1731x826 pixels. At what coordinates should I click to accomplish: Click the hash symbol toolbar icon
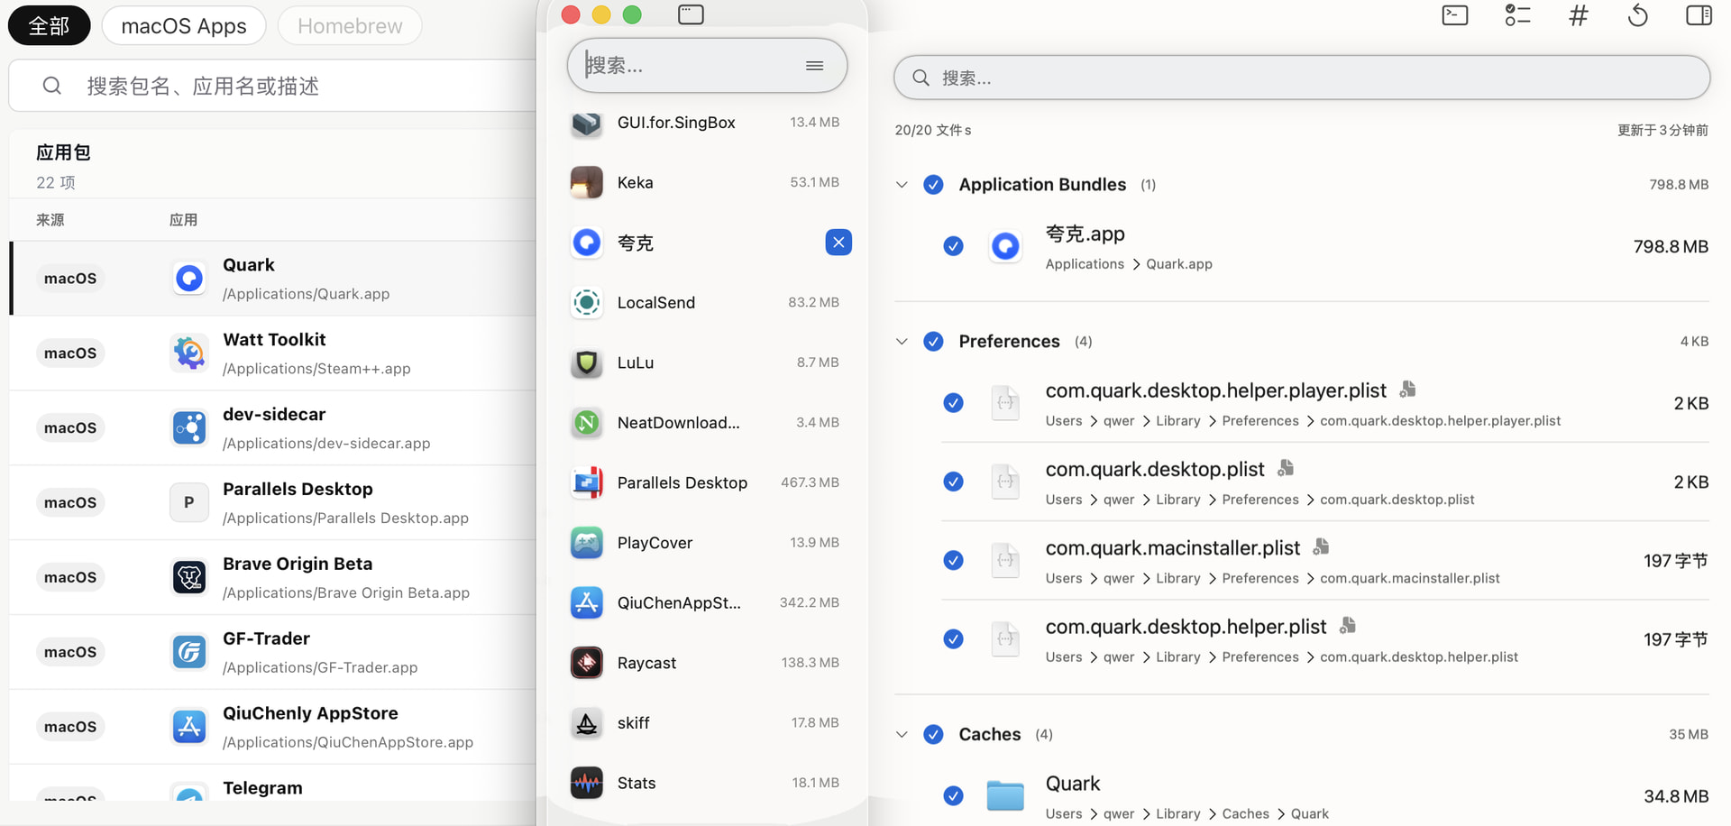(1579, 15)
